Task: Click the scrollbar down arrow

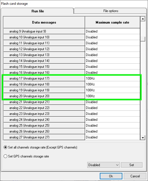Action: pyautogui.click(x=143, y=138)
